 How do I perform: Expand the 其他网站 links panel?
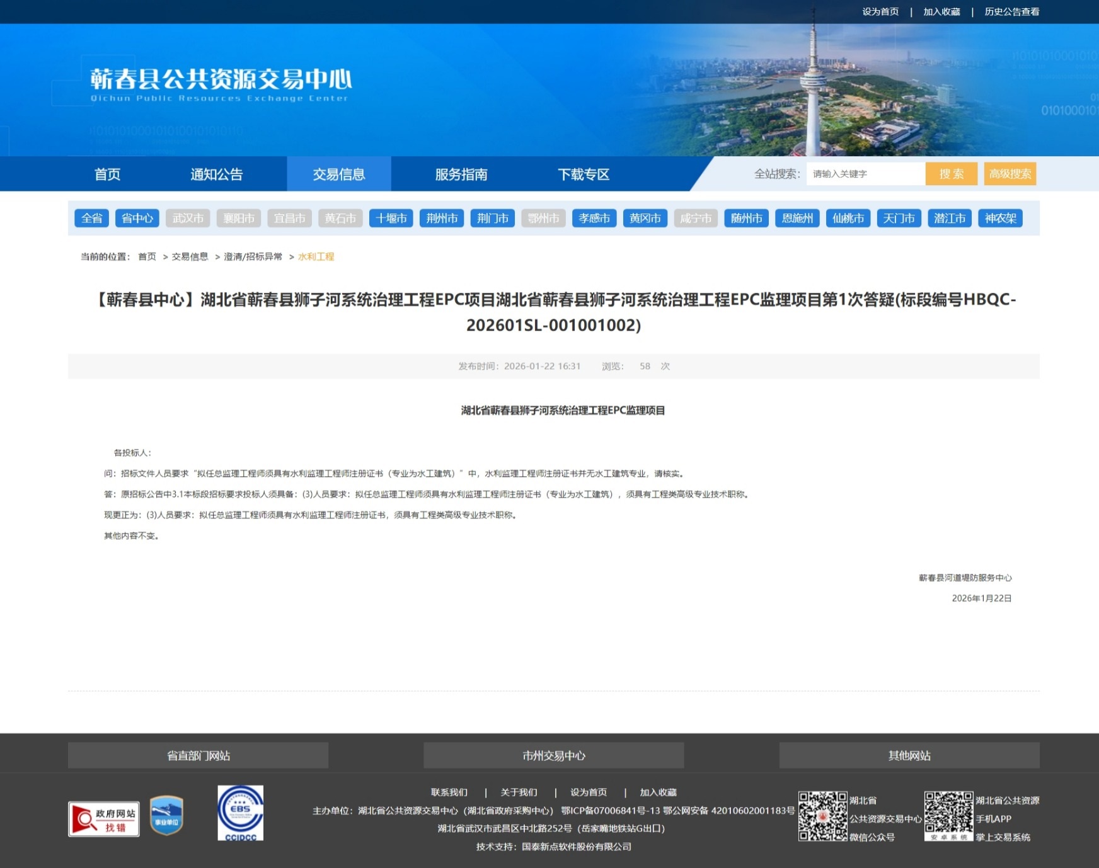(909, 755)
